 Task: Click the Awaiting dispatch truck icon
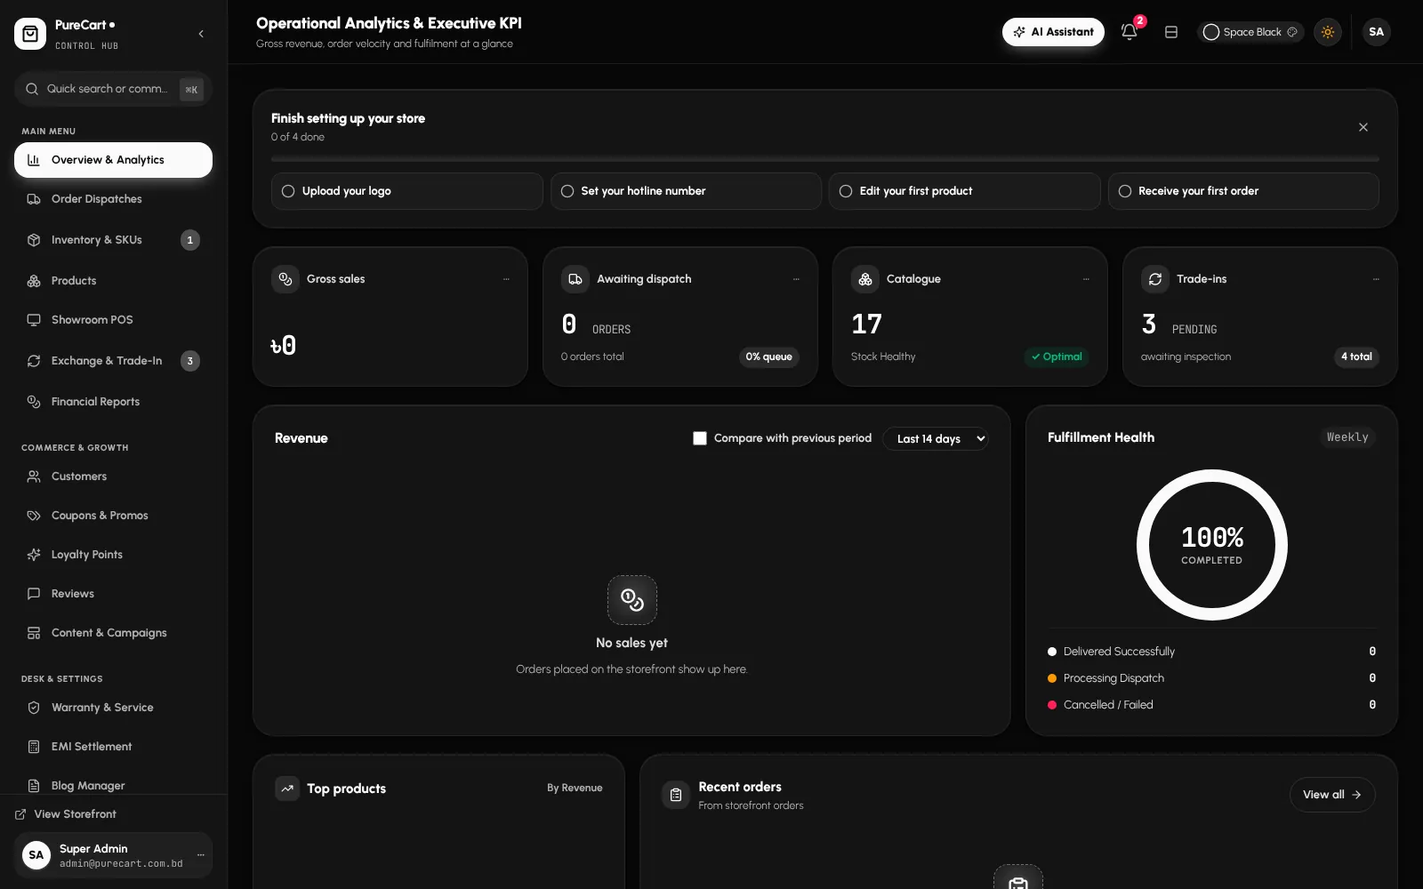[x=575, y=279]
